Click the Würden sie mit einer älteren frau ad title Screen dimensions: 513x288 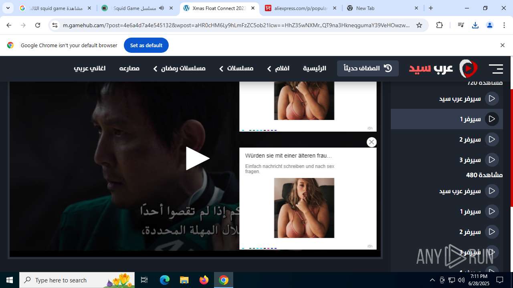(x=289, y=156)
